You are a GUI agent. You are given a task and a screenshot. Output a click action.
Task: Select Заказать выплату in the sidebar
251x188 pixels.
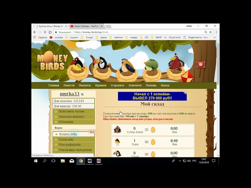tap(71, 117)
